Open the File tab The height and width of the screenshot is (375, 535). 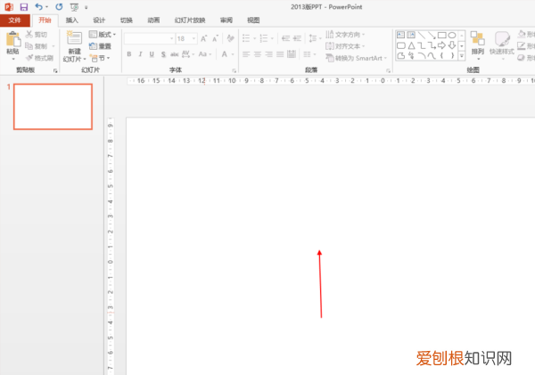pos(14,20)
